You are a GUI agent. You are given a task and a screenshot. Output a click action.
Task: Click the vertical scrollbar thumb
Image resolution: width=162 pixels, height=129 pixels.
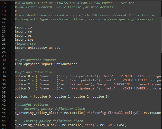click(x=161, y=35)
